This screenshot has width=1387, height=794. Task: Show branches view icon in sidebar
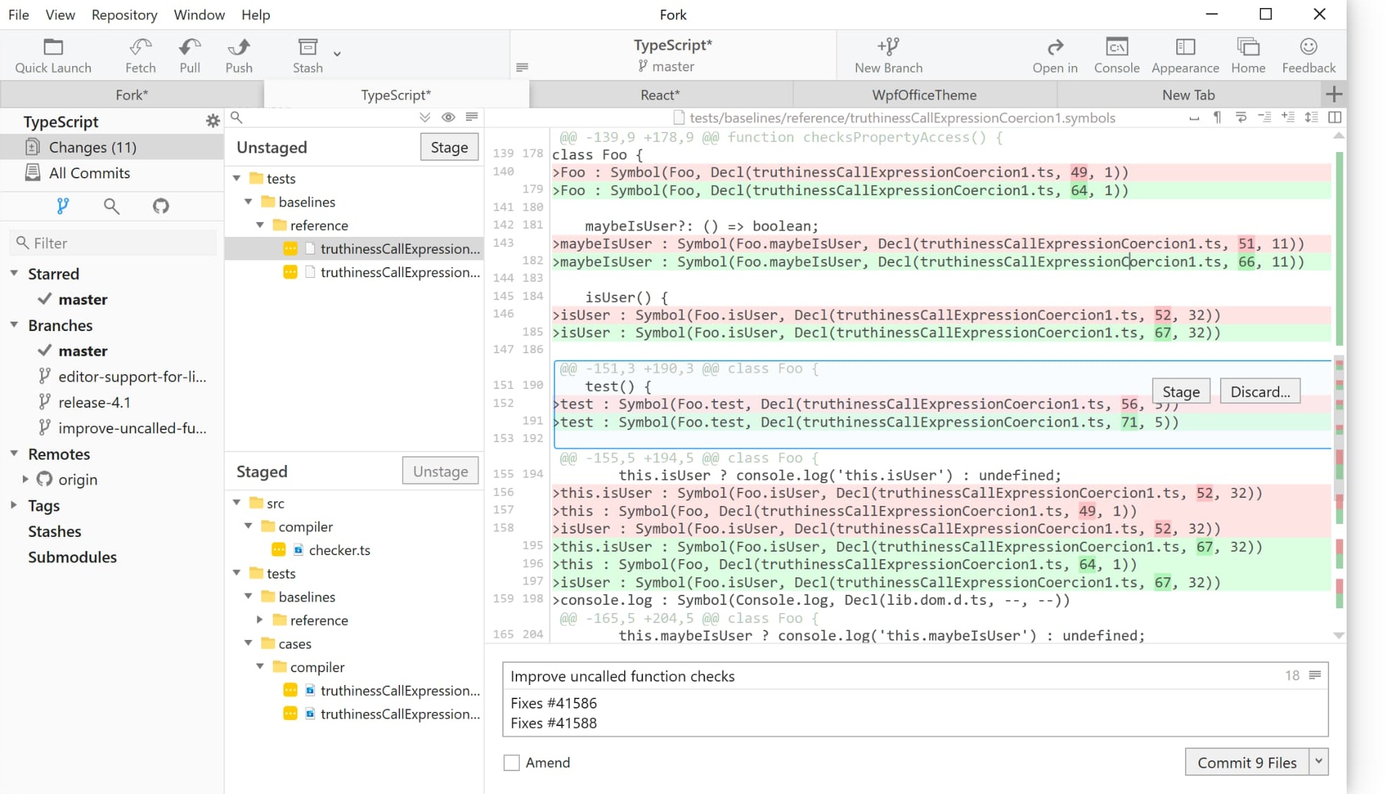coord(63,206)
